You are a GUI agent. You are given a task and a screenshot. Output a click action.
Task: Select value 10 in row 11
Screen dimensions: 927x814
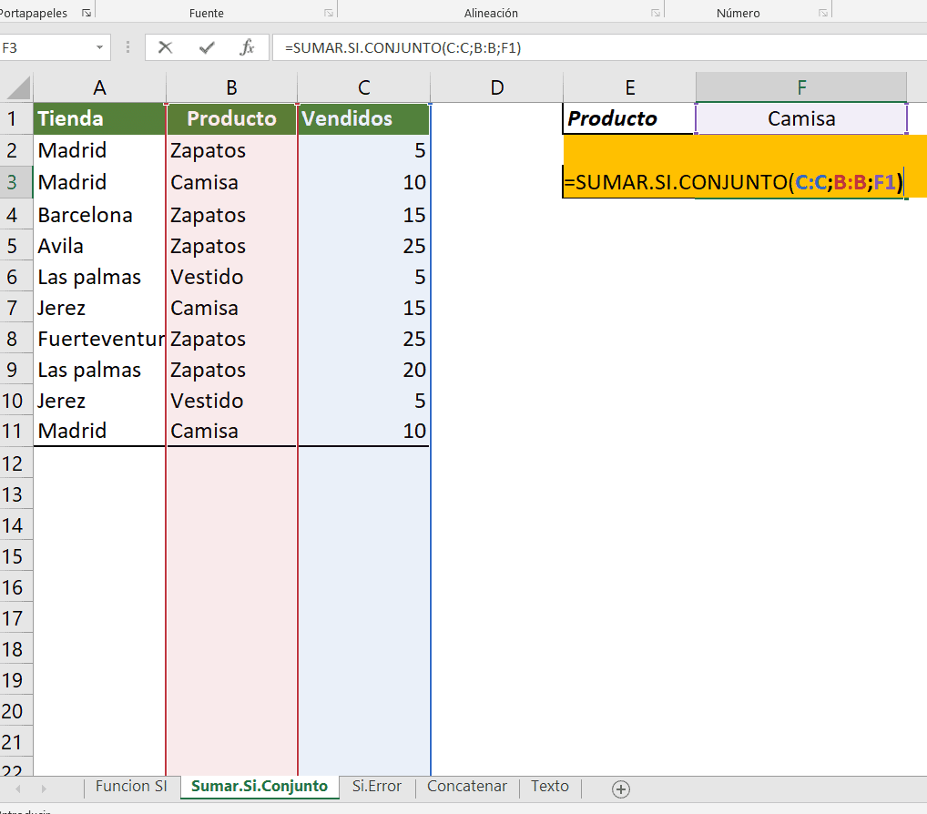(364, 431)
